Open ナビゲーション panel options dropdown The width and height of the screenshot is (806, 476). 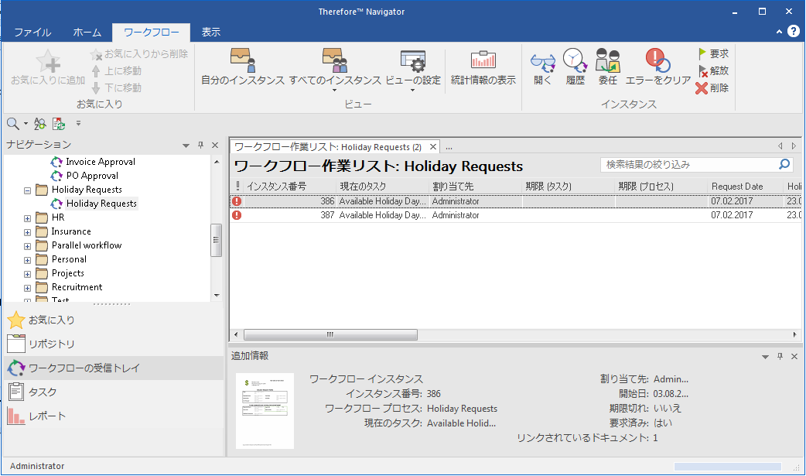pyautogui.click(x=186, y=146)
